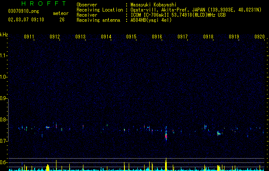Click the 0912 time marker
This screenshot has width=269, height=171.
click(55, 37)
